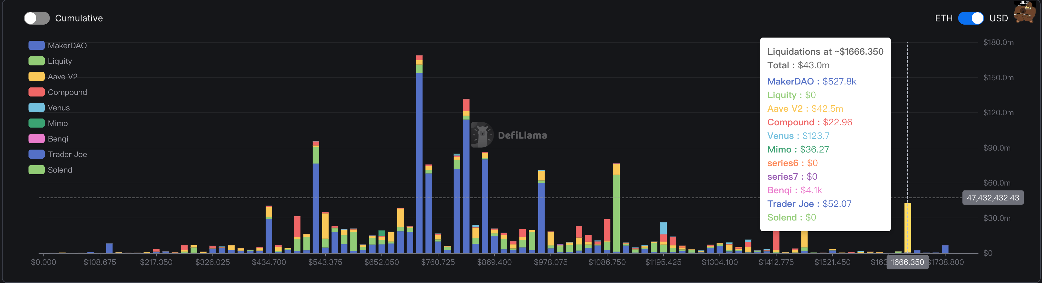Toggle the Cumulative switch on
This screenshot has height=283, width=1042.
click(x=37, y=18)
